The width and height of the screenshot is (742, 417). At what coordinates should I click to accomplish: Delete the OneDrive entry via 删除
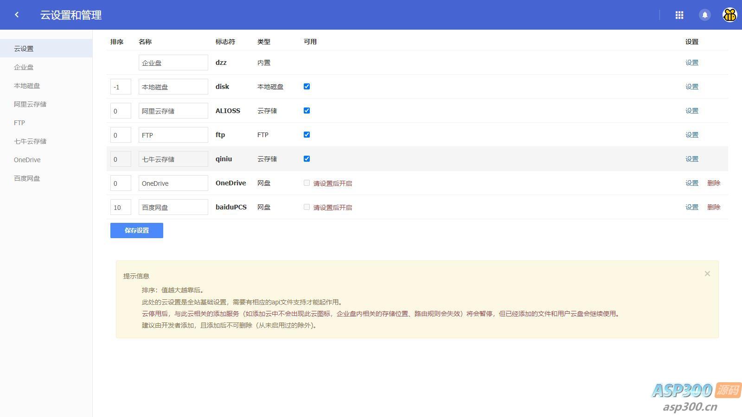713,183
